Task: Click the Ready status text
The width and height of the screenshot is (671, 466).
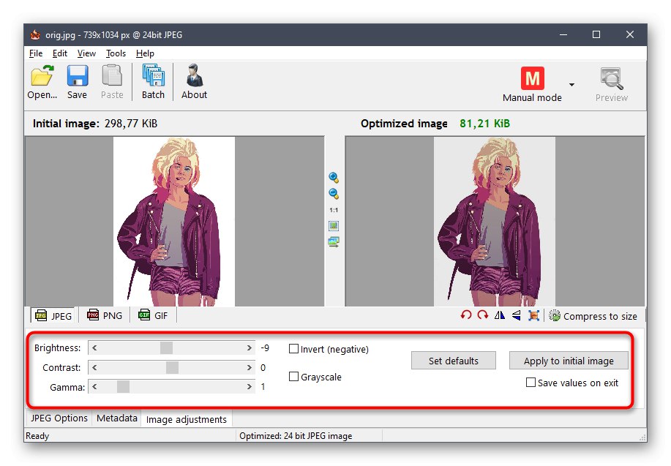Action: pos(37,436)
